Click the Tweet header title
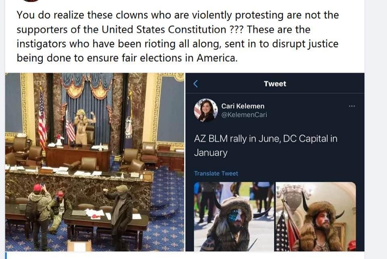 (x=275, y=84)
